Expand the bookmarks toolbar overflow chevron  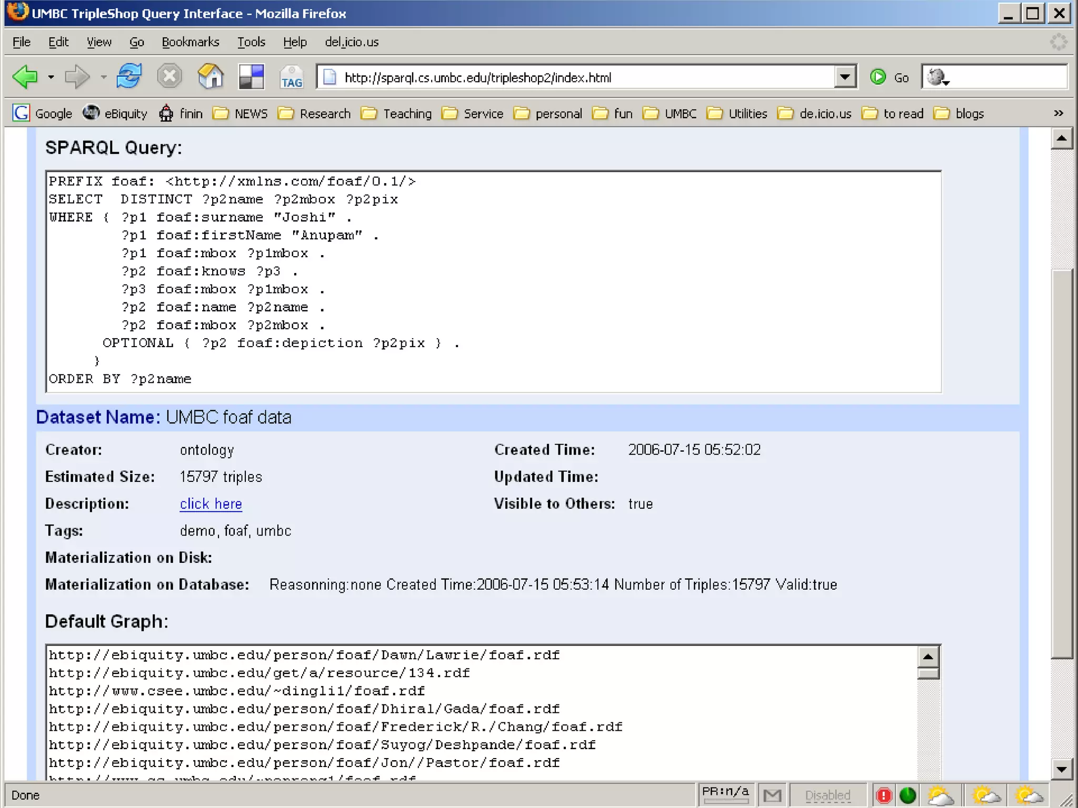[x=1059, y=113]
